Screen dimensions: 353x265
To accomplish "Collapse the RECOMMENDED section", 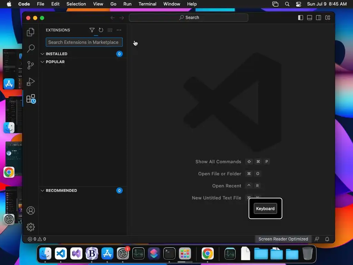I will (x=42, y=190).
